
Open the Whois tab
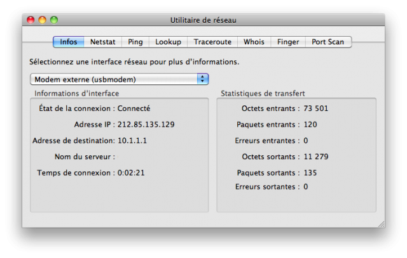click(254, 42)
